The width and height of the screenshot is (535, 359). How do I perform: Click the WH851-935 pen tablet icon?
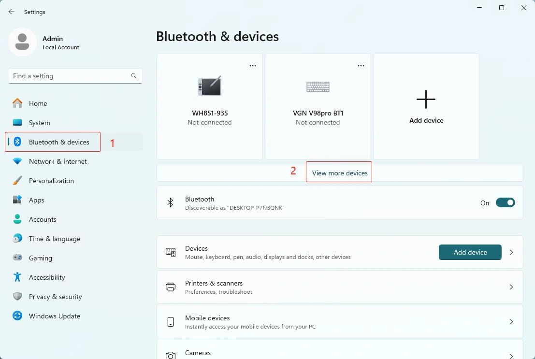pos(209,86)
